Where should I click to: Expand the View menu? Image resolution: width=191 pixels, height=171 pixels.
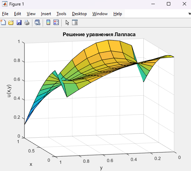click(31, 14)
